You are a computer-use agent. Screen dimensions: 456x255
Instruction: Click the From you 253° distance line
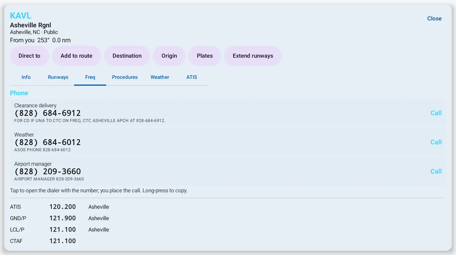(40, 40)
